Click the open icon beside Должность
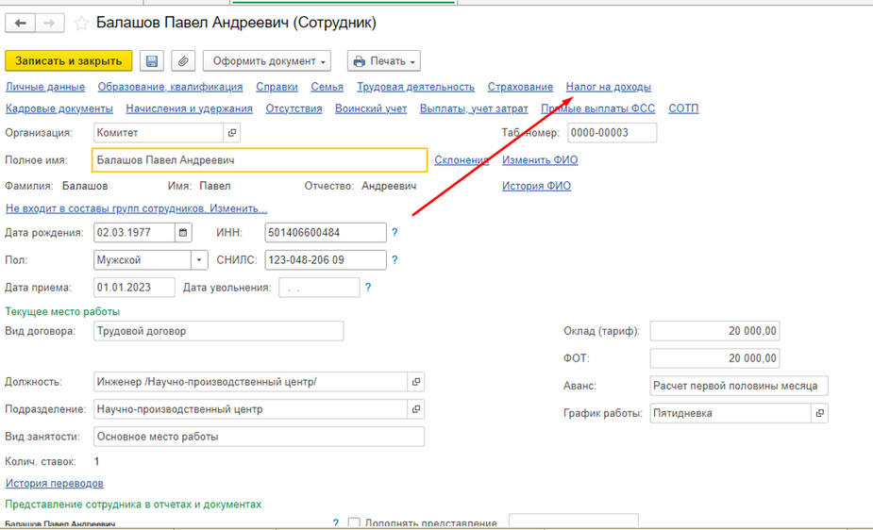The image size is (873, 530). tap(416, 382)
